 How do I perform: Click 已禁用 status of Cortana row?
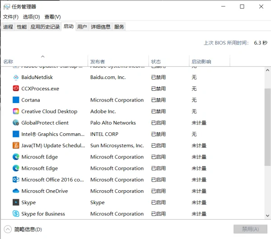point(159,100)
